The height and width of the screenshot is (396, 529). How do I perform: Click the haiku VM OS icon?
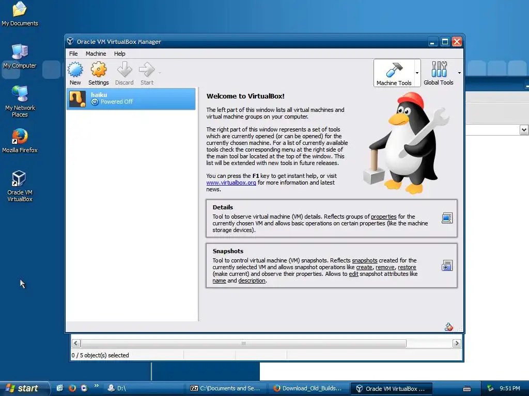[77, 98]
